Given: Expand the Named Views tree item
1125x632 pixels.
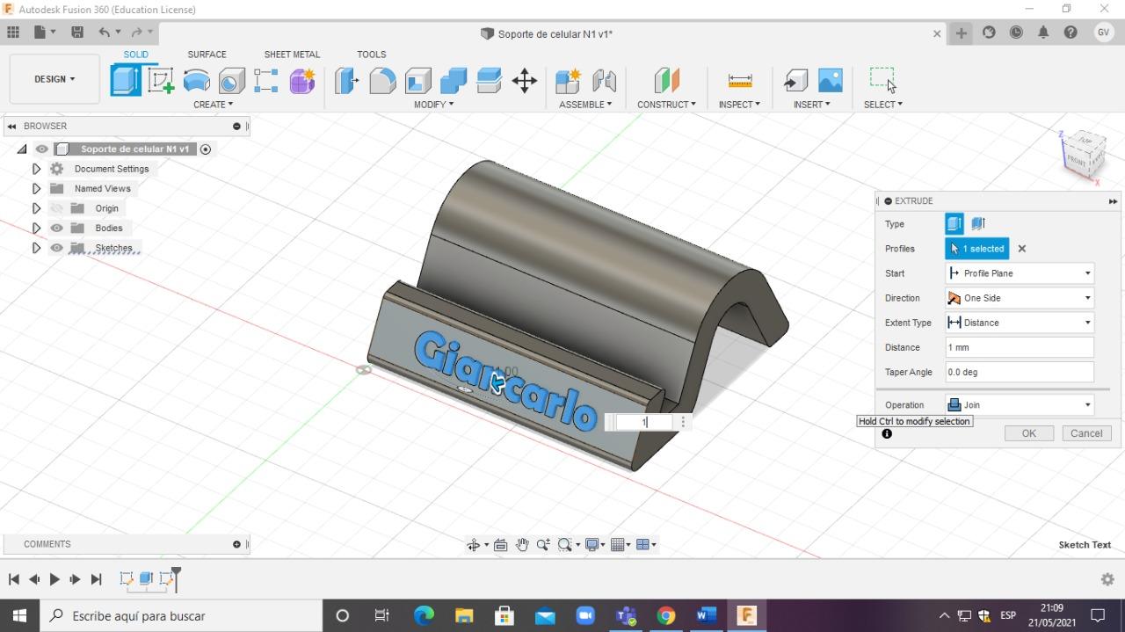Looking at the screenshot, I should 36,188.
